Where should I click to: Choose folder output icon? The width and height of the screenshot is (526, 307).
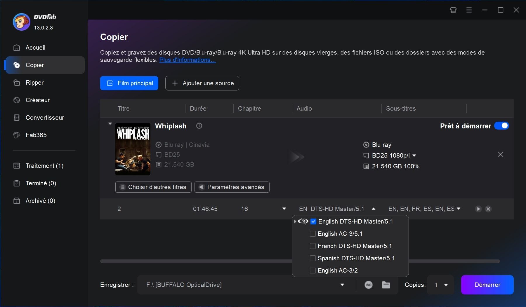tap(386, 285)
